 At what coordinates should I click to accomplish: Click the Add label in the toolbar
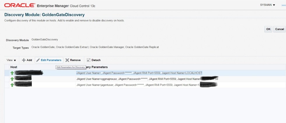29,60
